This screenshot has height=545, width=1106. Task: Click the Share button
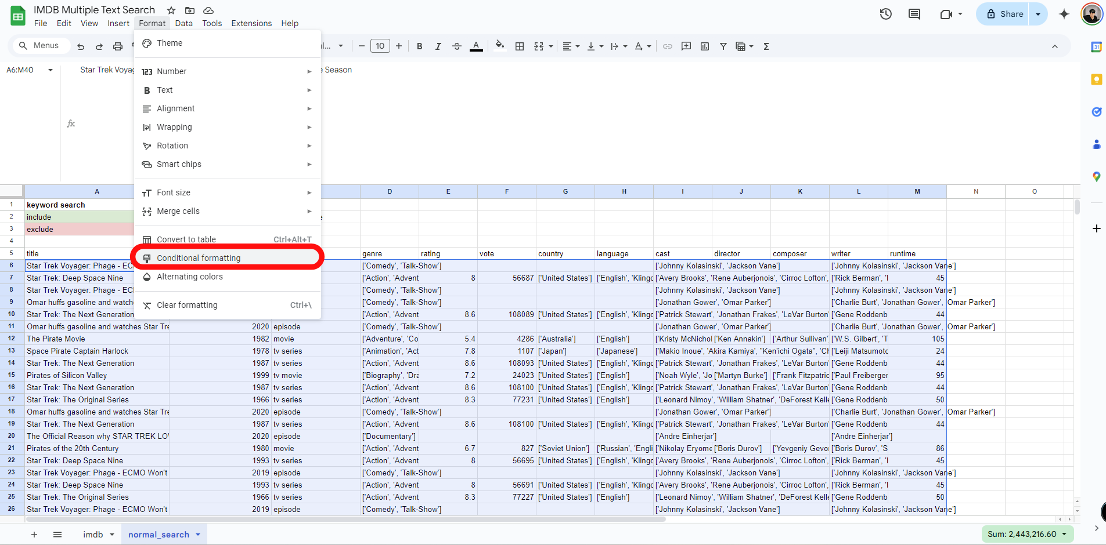coord(1005,14)
